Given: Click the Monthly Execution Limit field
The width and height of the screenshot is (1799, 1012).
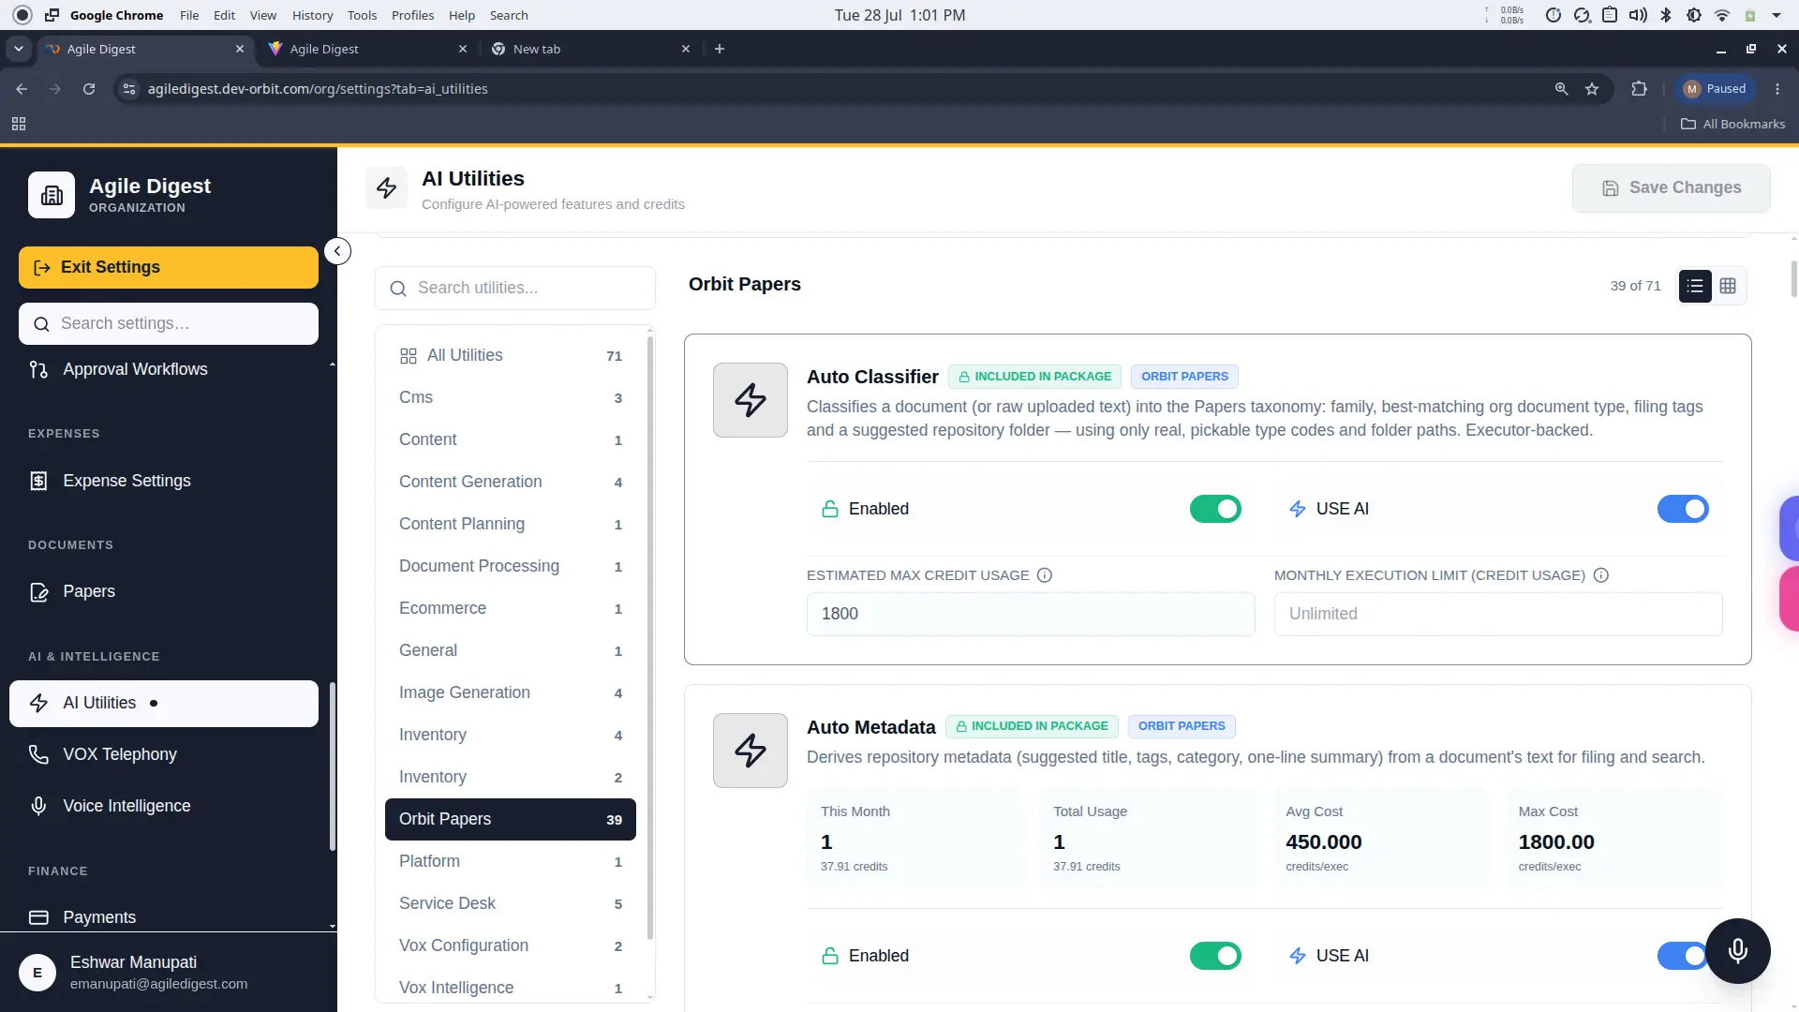Looking at the screenshot, I should (x=1498, y=614).
